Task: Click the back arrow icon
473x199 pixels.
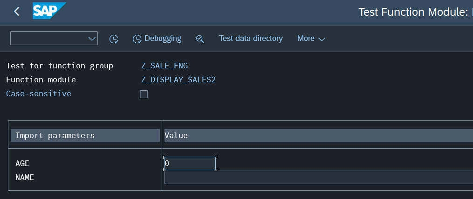Action: [17, 12]
